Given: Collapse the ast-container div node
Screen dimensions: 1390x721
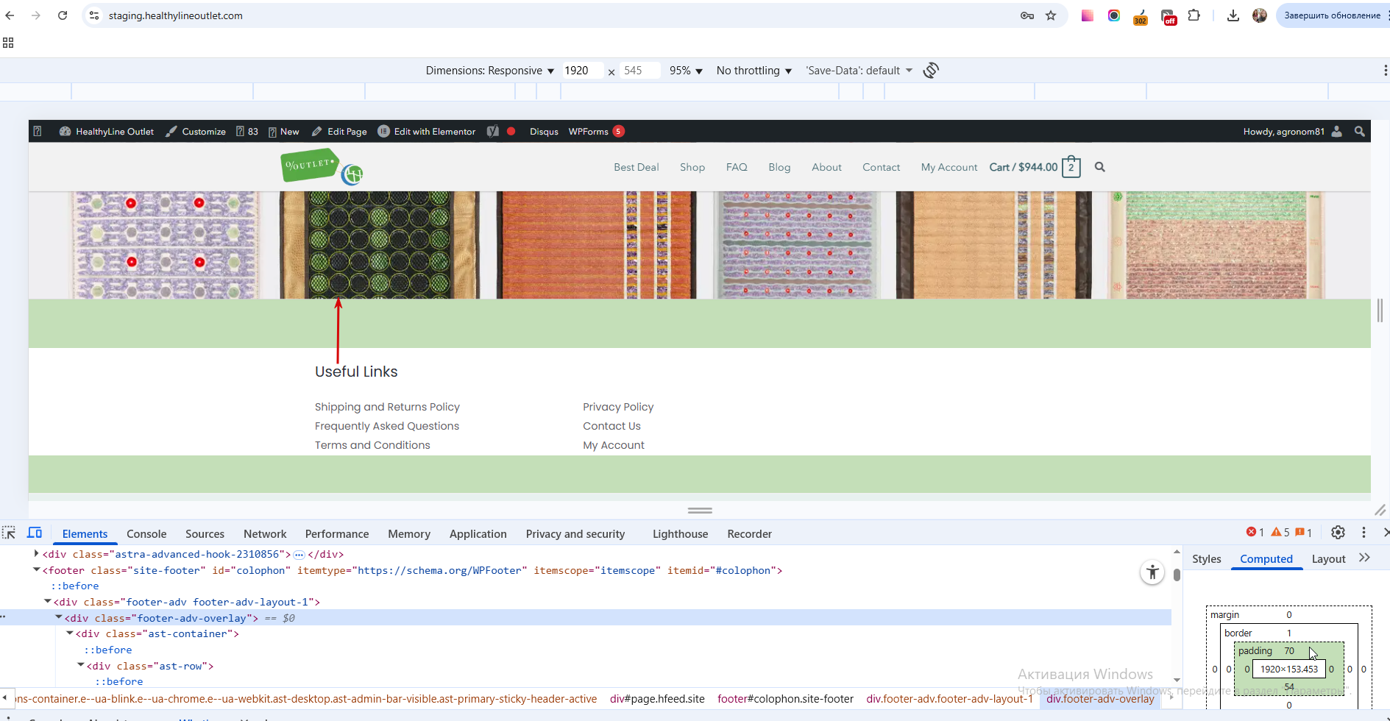Looking at the screenshot, I should 69,633.
